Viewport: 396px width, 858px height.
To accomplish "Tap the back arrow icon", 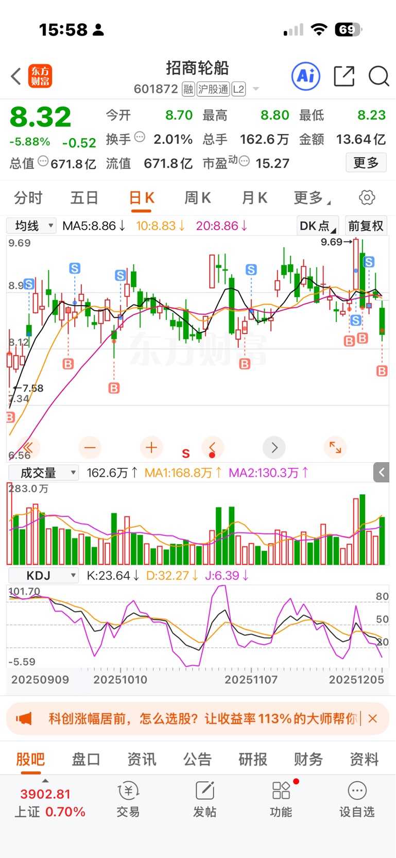I will tap(16, 76).
